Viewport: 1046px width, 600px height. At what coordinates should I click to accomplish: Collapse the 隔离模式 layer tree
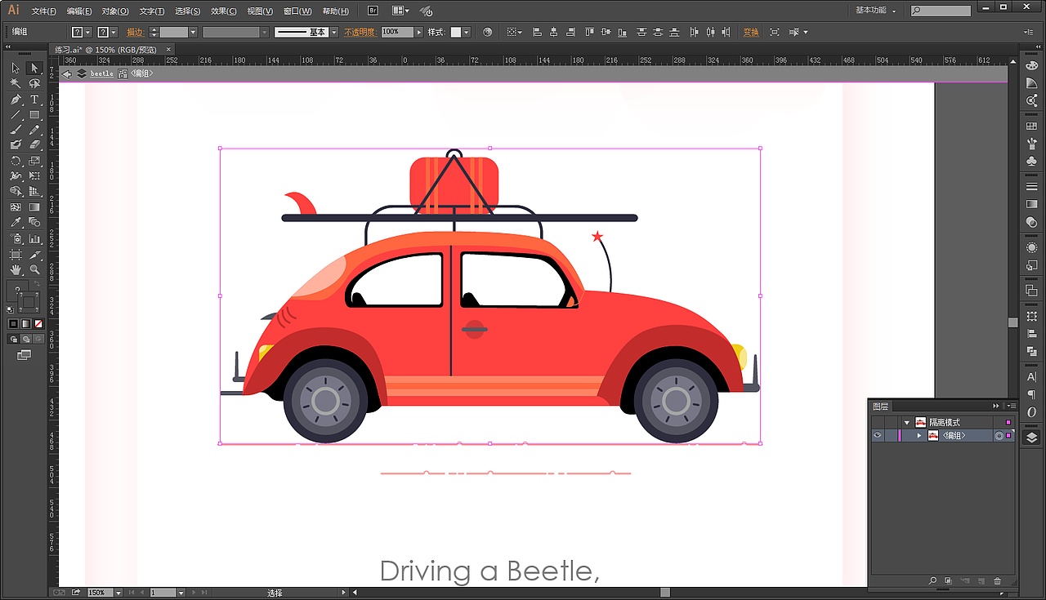tap(906, 422)
